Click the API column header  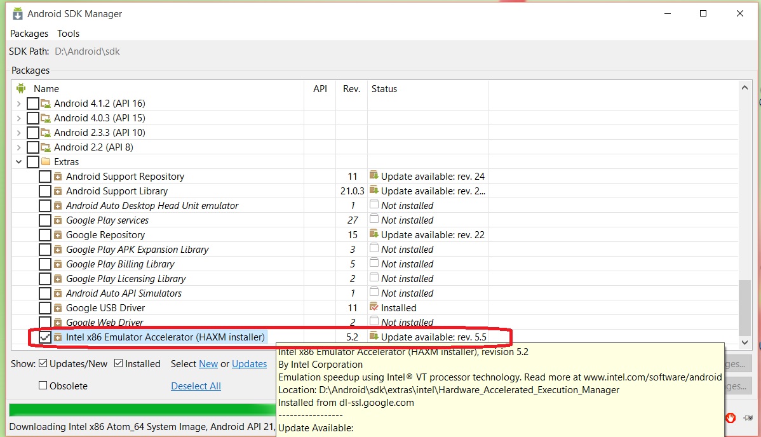pos(320,89)
